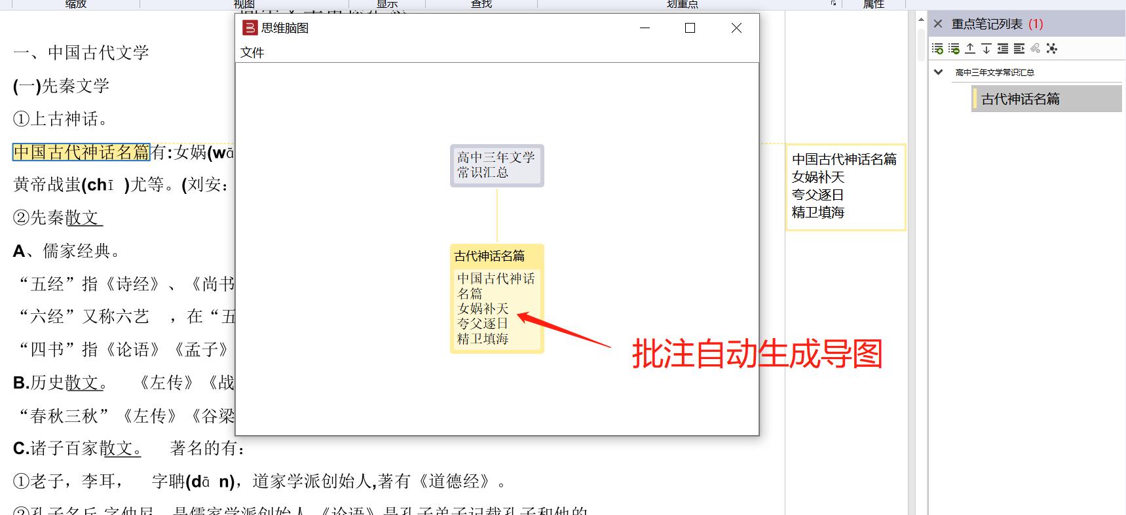Move note down with the down arrow icon
The width and height of the screenshot is (1126, 515).
(986, 48)
